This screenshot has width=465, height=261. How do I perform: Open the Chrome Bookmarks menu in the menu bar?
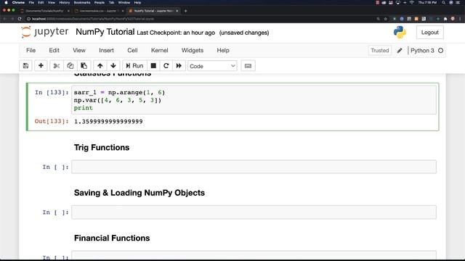click(82, 2)
